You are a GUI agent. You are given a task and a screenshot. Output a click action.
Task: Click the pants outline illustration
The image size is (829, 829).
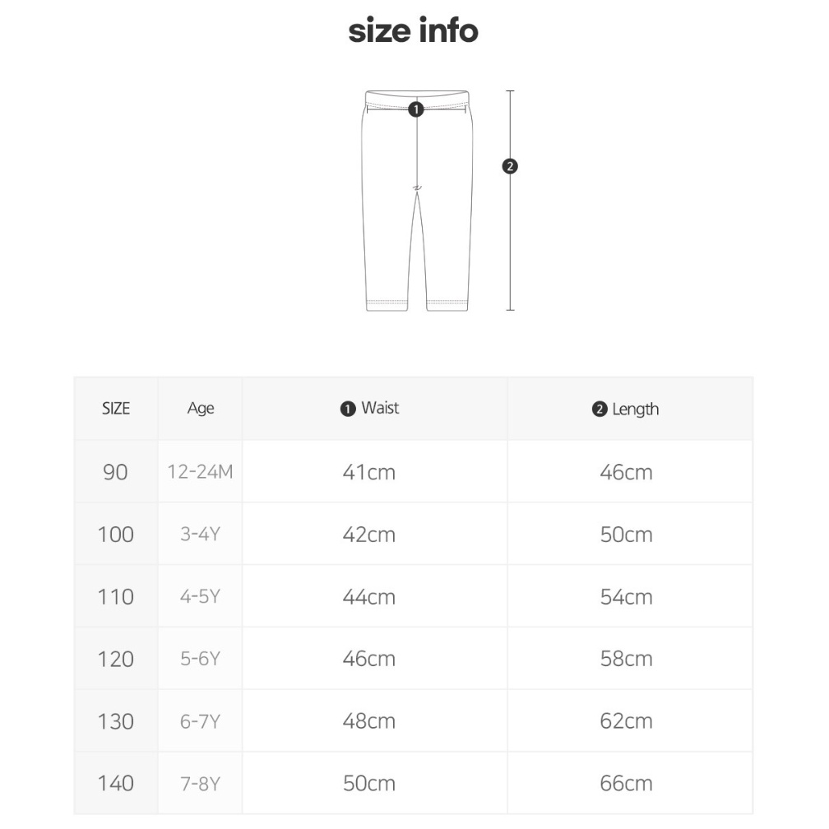click(417, 201)
